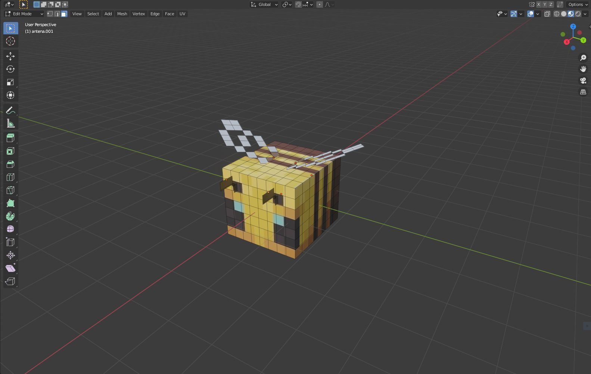Enable vertex select mode
Screen dimensions: 591x374
[x=50, y=14]
